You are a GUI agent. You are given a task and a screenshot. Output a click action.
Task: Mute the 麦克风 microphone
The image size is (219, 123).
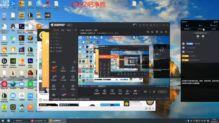pos(127,92)
